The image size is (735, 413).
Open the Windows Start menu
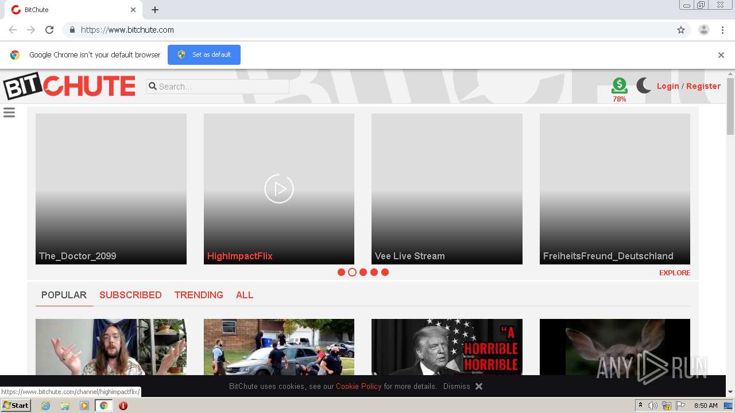[16, 406]
